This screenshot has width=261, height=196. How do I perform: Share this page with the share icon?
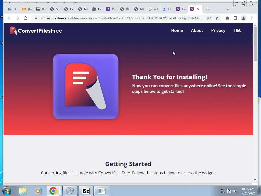pos(209,18)
